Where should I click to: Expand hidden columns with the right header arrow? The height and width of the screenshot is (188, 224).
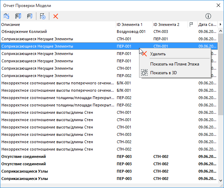(x=220, y=25)
